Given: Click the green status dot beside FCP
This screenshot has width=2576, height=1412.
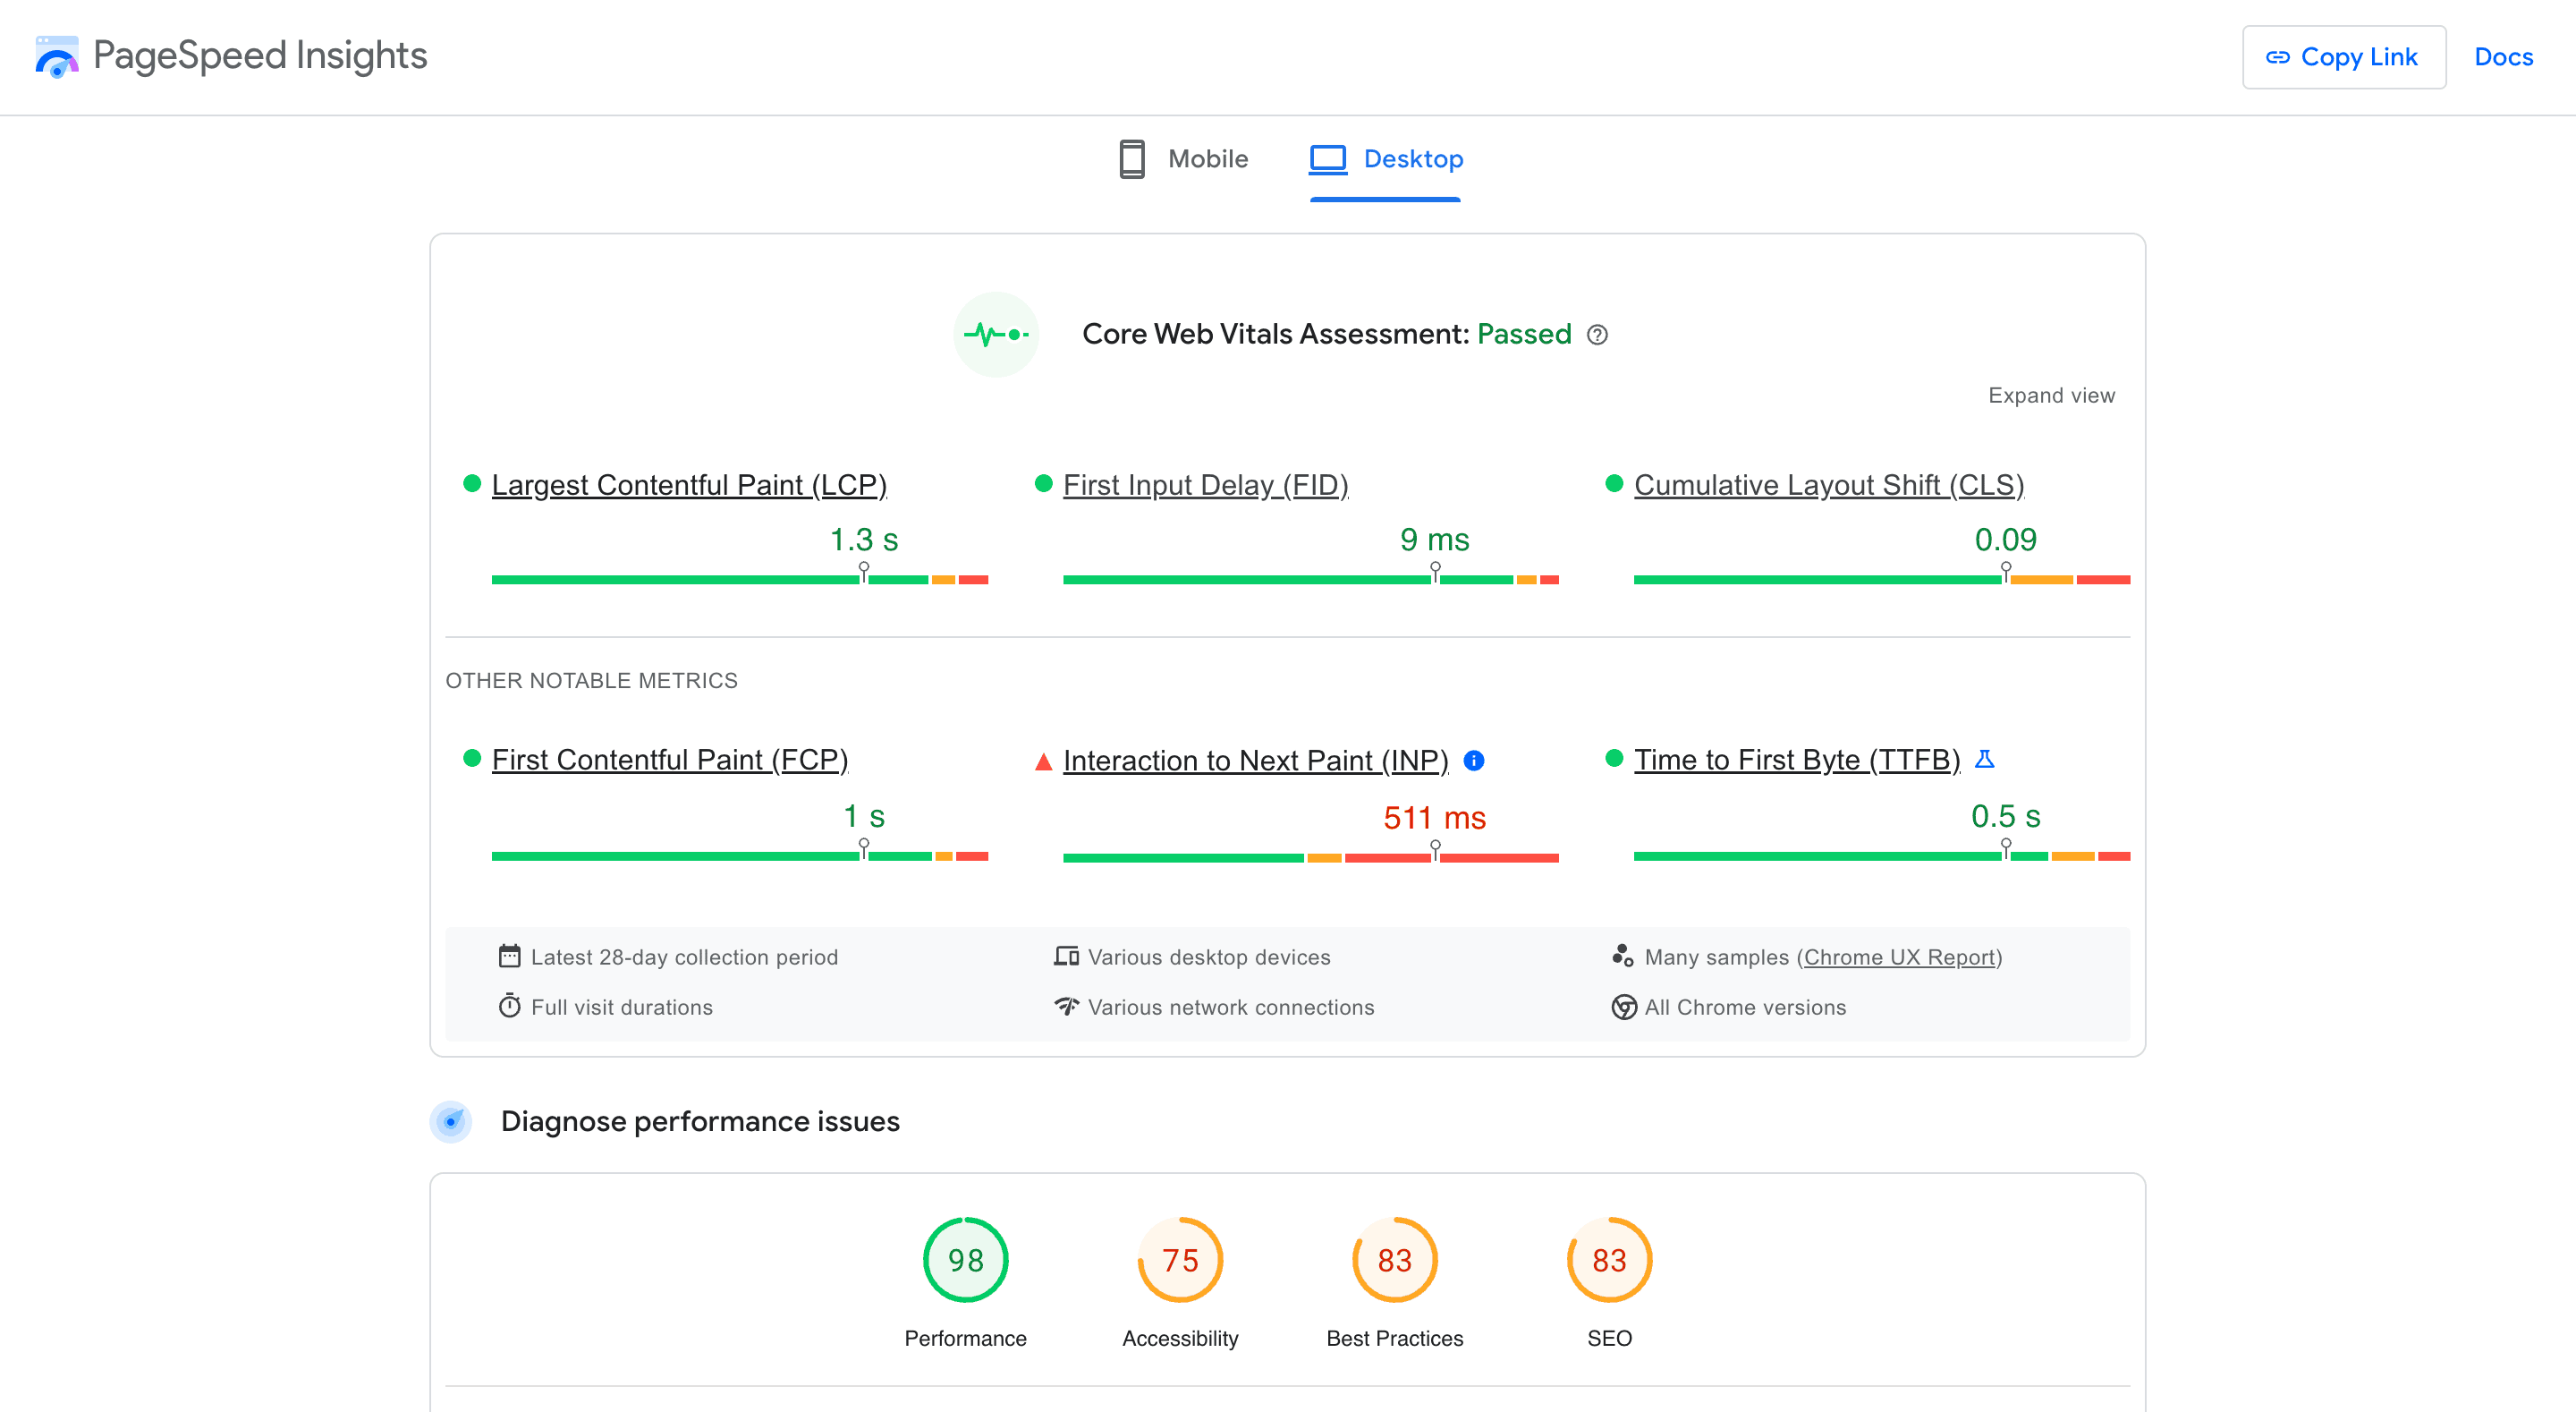Looking at the screenshot, I should tap(471, 759).
